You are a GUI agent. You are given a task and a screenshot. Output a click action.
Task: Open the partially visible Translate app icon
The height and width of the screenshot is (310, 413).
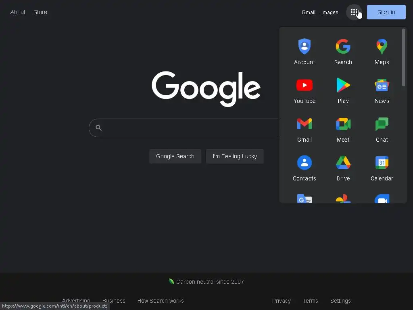point(304,199)
